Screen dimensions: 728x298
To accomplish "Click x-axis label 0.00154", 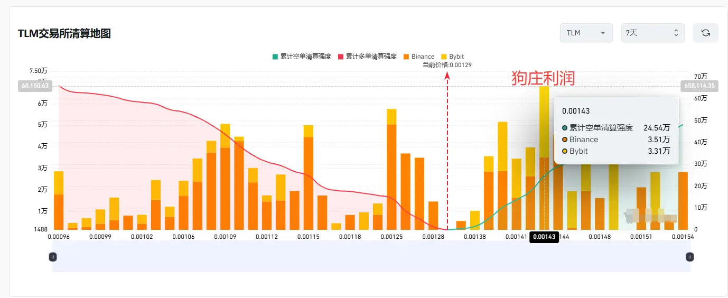I will point(683,237).
